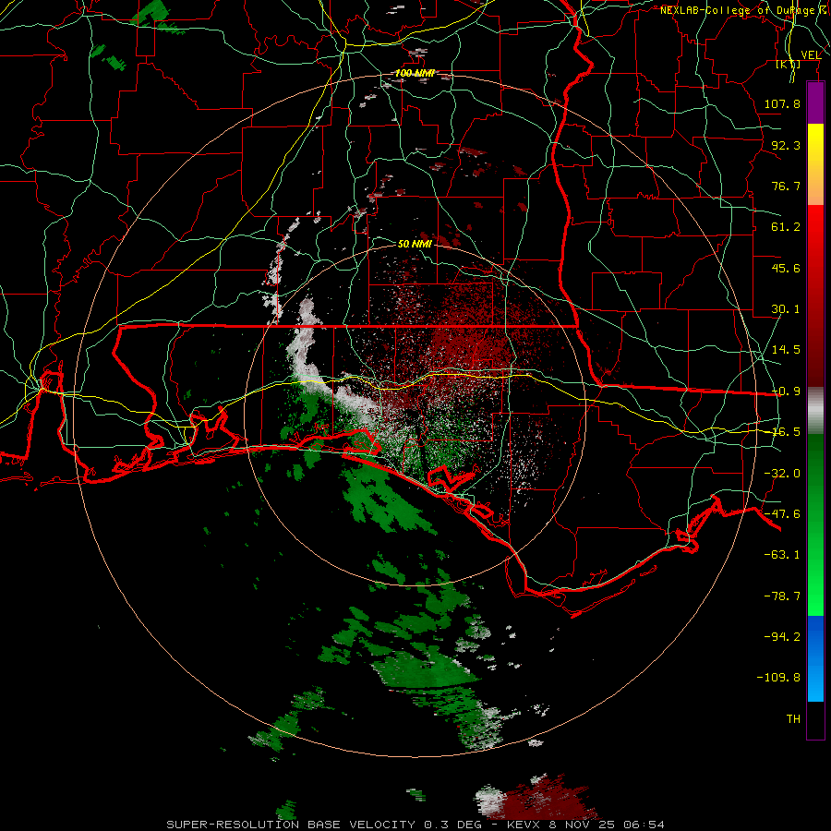831x831 pixels.
Task: Click the 50 NMI range ring label
Action: (x=415, y=244)
